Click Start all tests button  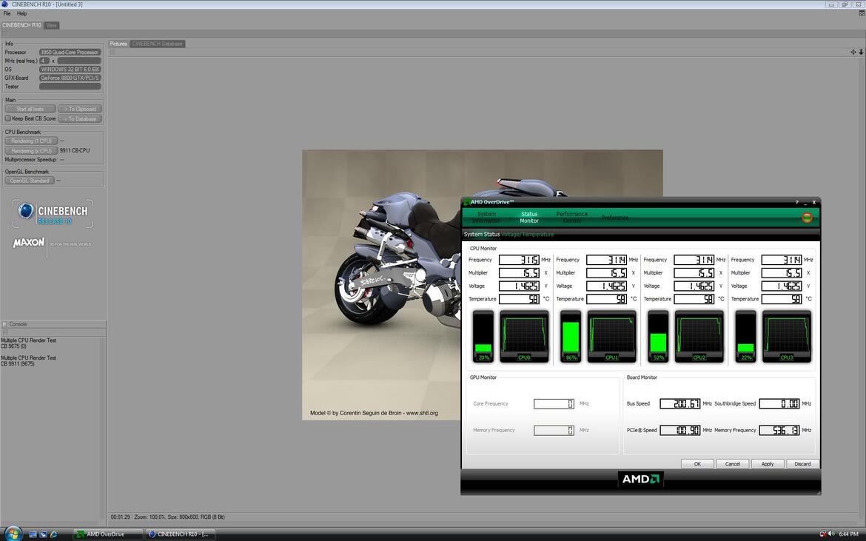(30, 109)
